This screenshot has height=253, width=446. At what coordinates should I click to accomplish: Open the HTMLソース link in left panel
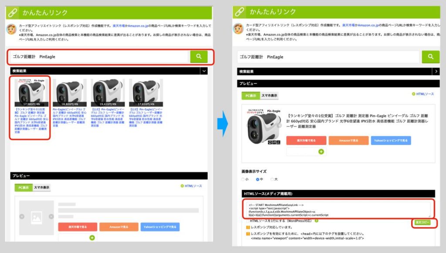click(191, 186)
